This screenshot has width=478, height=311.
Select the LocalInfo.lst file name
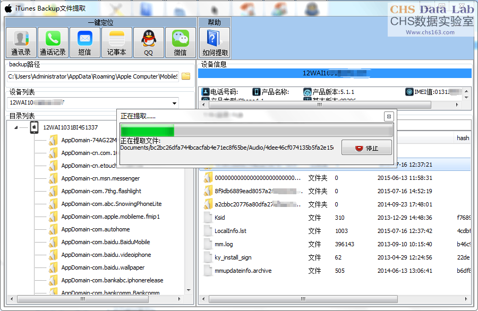pos(231,231)
